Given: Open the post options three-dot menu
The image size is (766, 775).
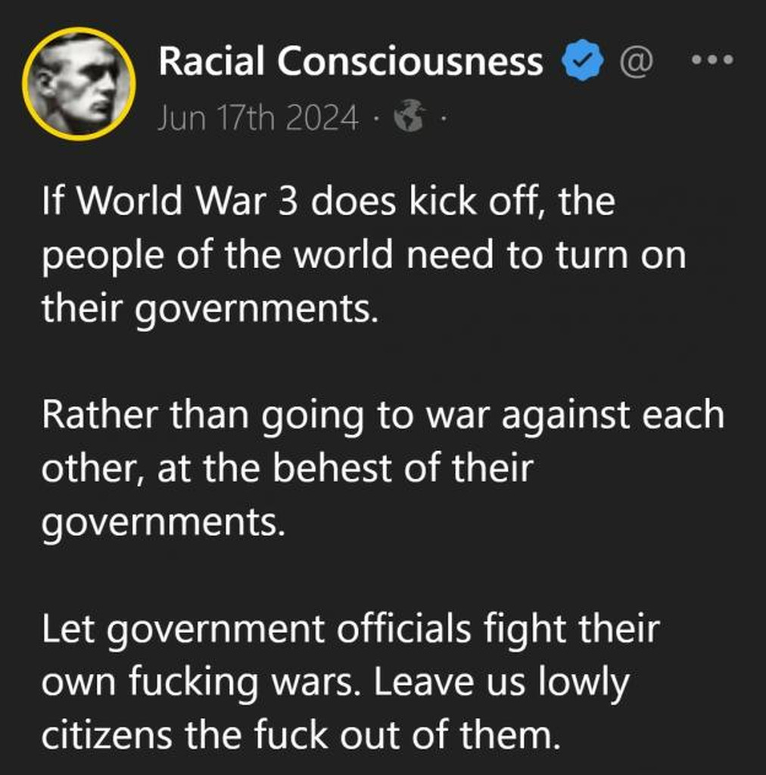Looking at the screenshot, I should (712, 60).
